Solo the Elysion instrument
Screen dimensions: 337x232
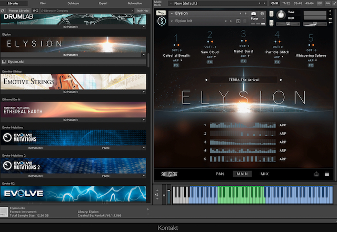pyautogui.click(x=271, y=14)
